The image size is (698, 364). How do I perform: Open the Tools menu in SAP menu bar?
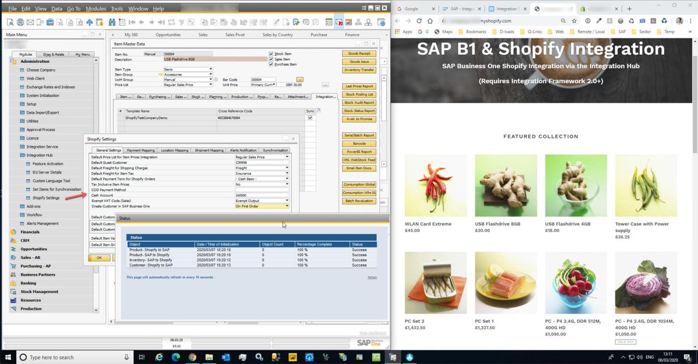point(117,9)
